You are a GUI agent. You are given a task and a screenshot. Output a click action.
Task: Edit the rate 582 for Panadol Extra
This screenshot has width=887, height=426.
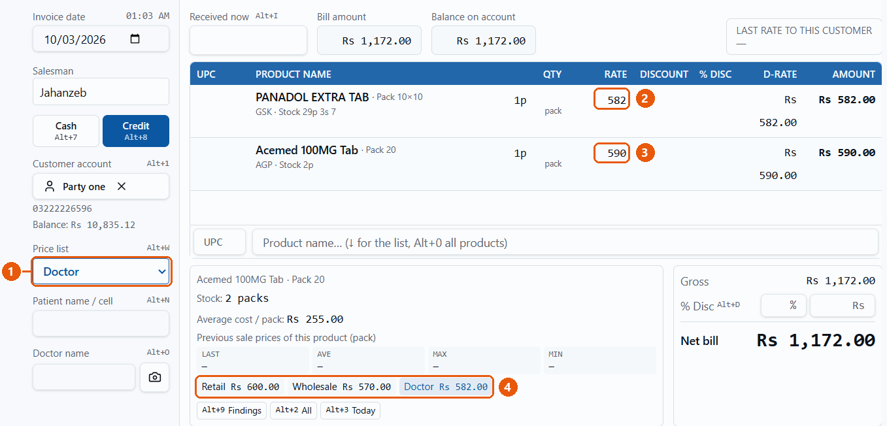tap(612, 99)
